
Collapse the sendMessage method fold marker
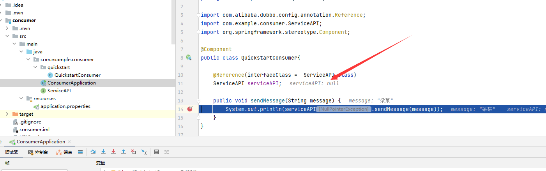198,100
